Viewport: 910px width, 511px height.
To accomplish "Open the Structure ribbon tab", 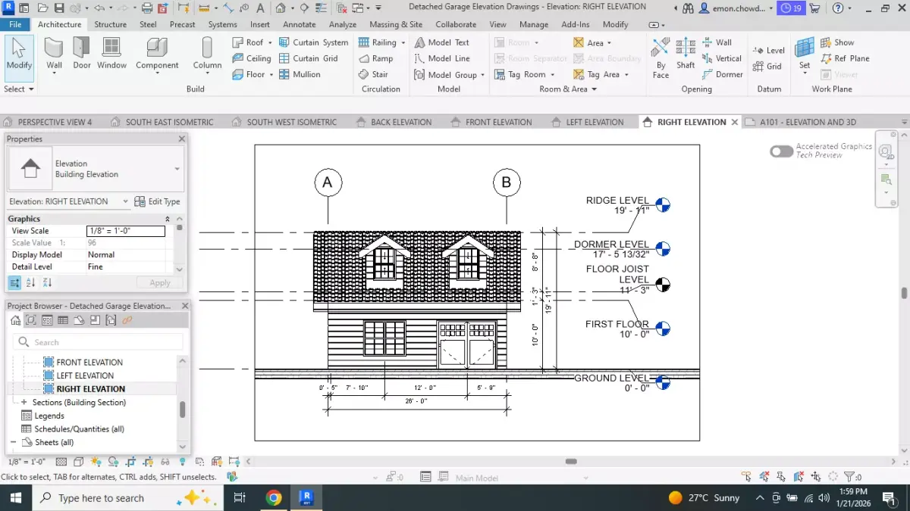I will (111, 24).
